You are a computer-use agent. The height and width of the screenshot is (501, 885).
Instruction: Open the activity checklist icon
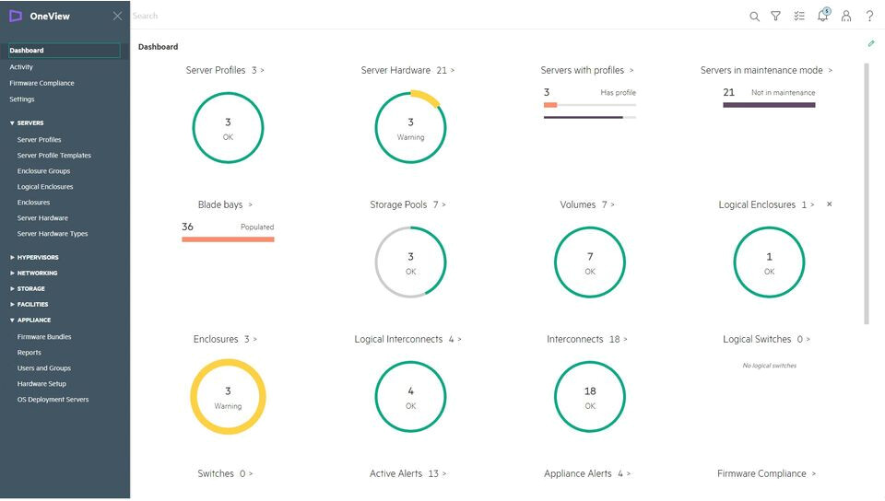(x=799, y=17)
